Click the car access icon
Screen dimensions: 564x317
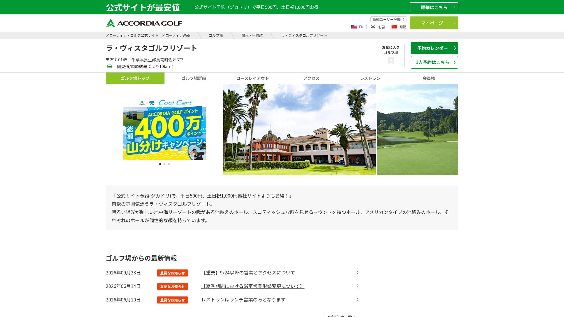[110, 66]
